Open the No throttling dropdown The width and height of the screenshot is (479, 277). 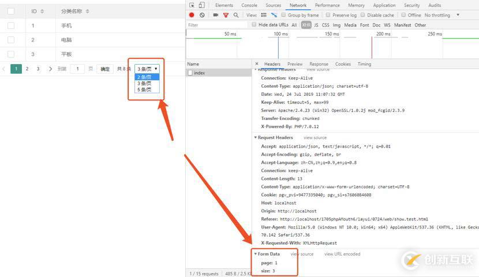tap(442, 15)
